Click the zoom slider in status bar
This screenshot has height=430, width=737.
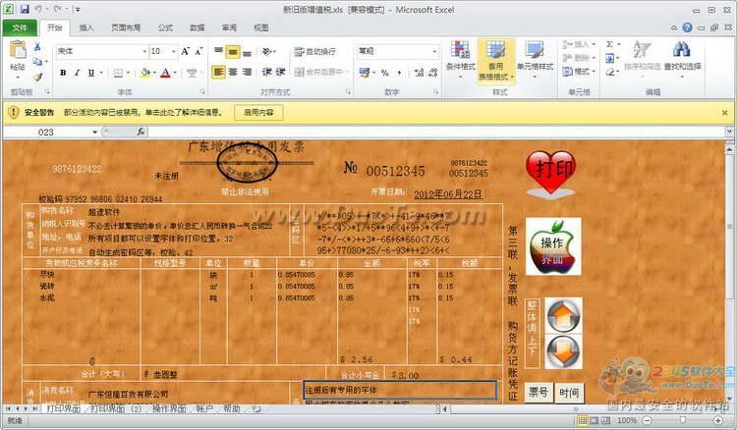683,420
